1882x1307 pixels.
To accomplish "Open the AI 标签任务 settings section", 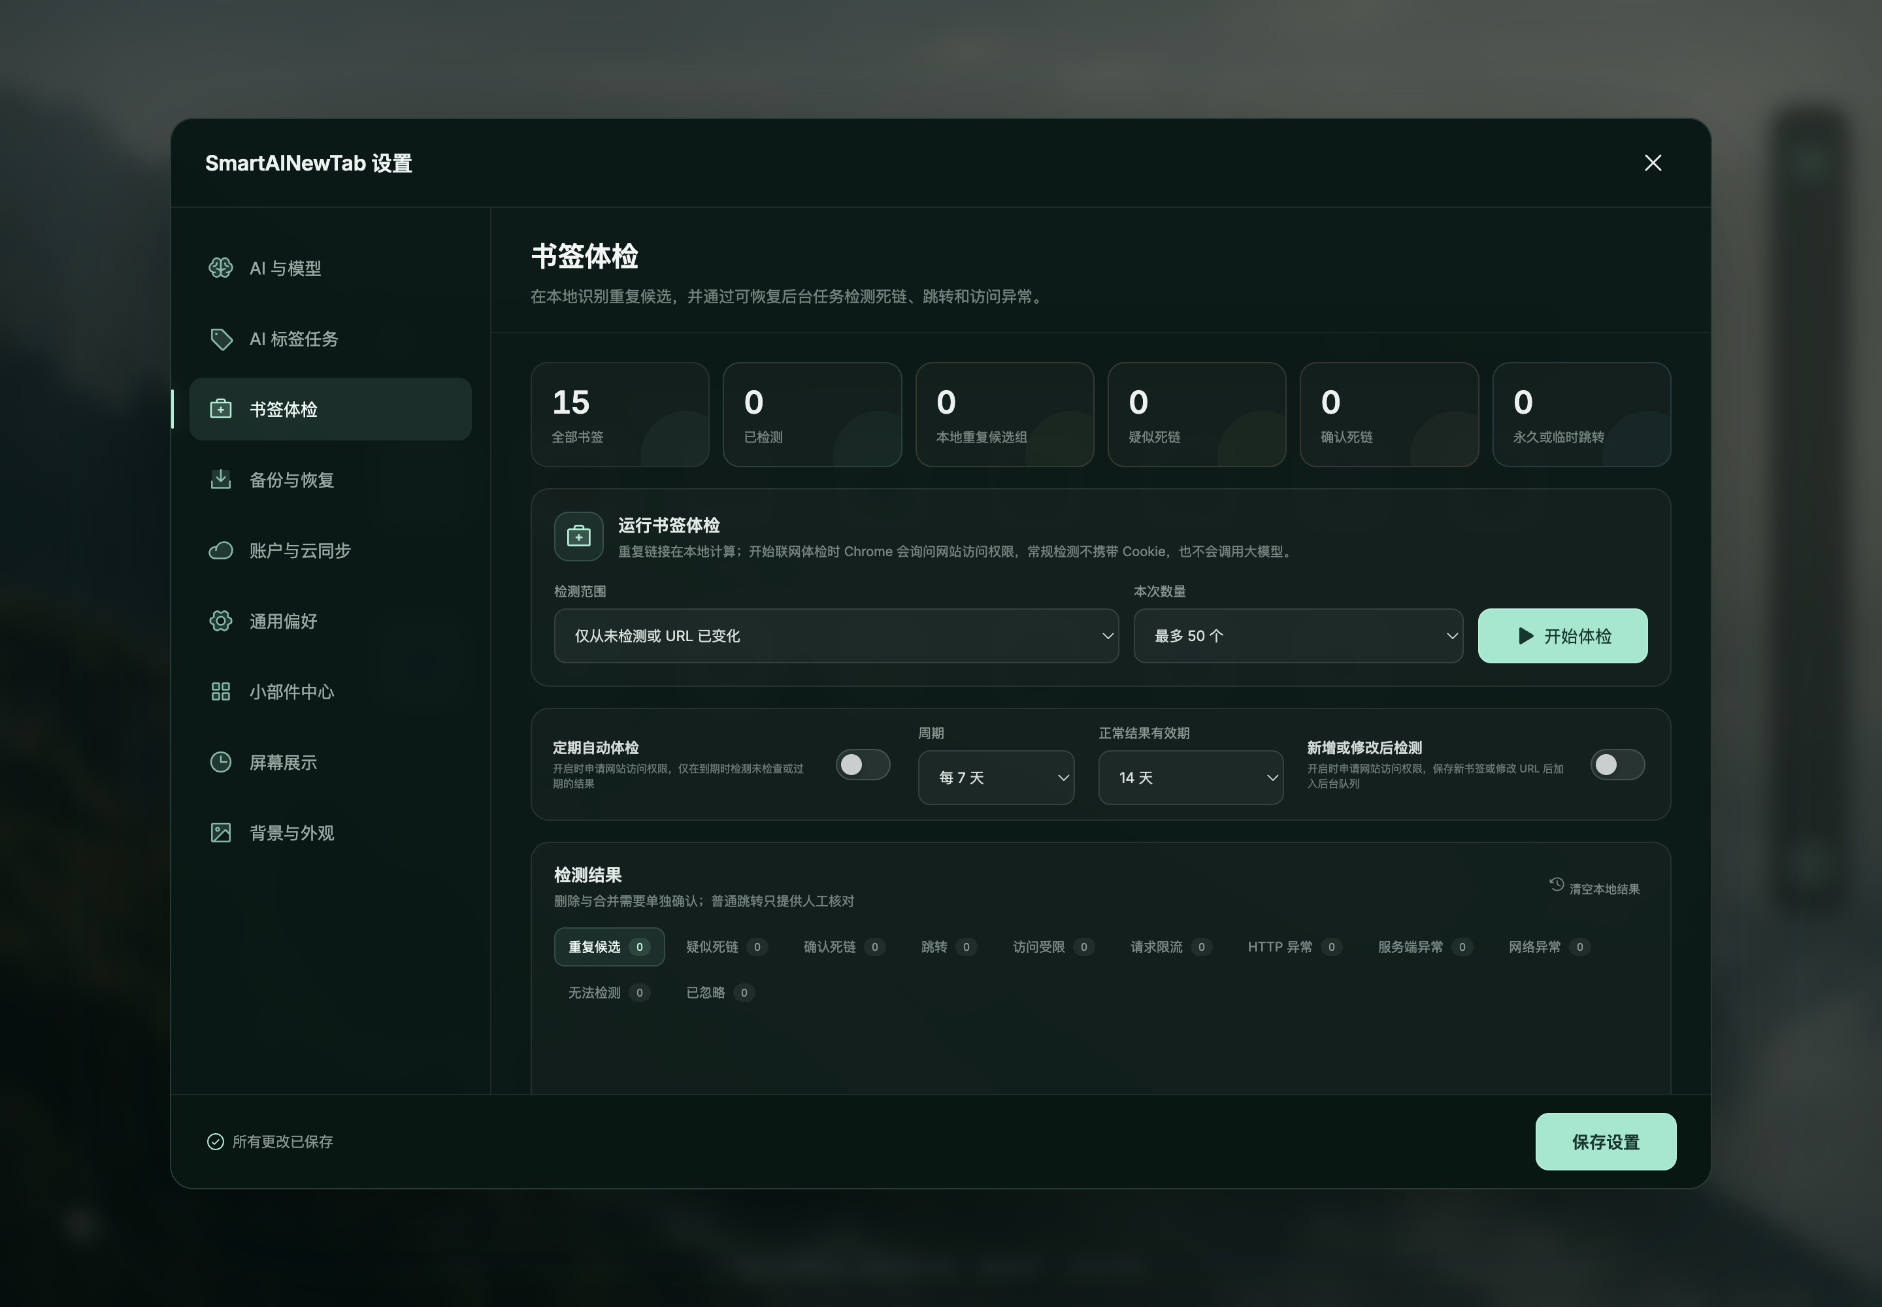I will pyautogui.click(x=330, y=339).
